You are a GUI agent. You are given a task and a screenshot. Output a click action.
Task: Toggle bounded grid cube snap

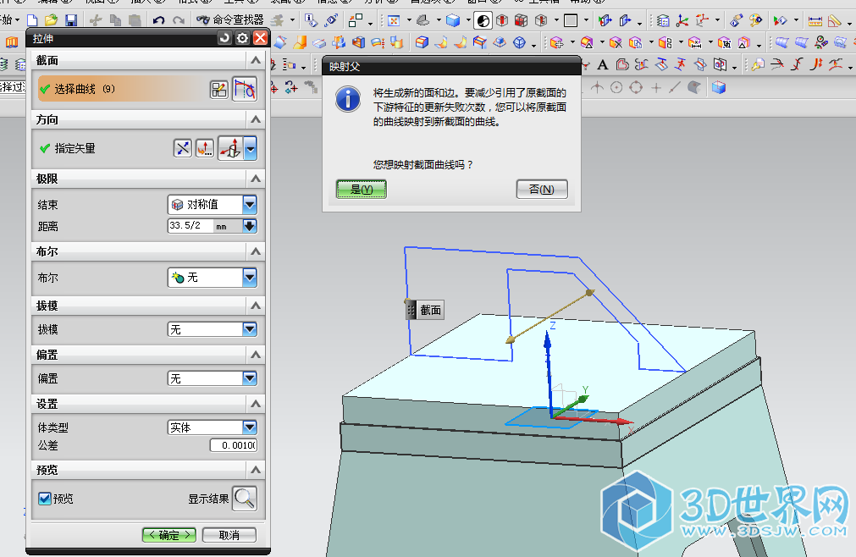point(719,87)
